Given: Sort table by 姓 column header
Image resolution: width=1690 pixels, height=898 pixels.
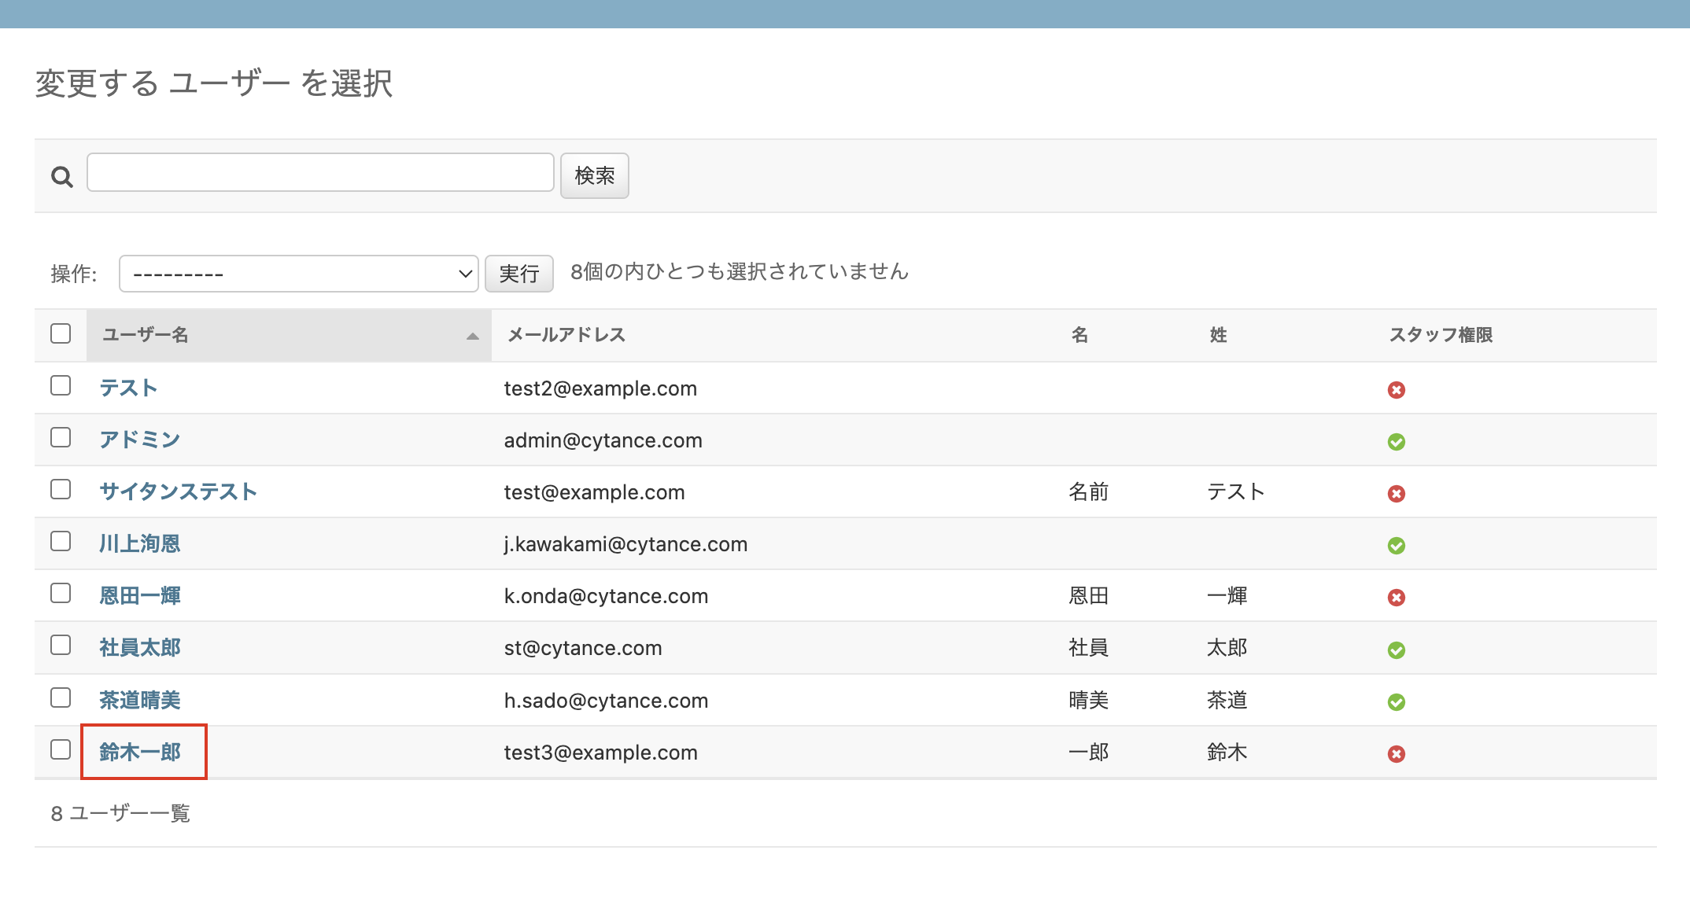Looking at the screenshot, I should 1218,335.
